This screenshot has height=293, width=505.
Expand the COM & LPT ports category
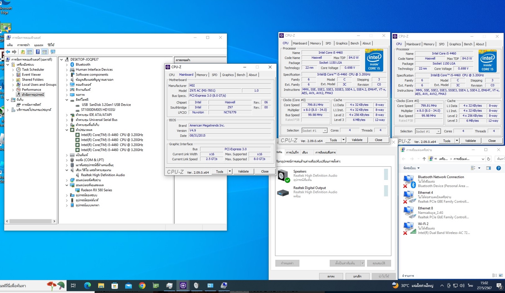click(67, 160)
